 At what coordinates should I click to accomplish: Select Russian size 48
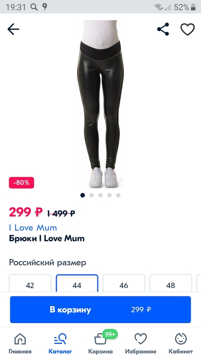point(171,283)
